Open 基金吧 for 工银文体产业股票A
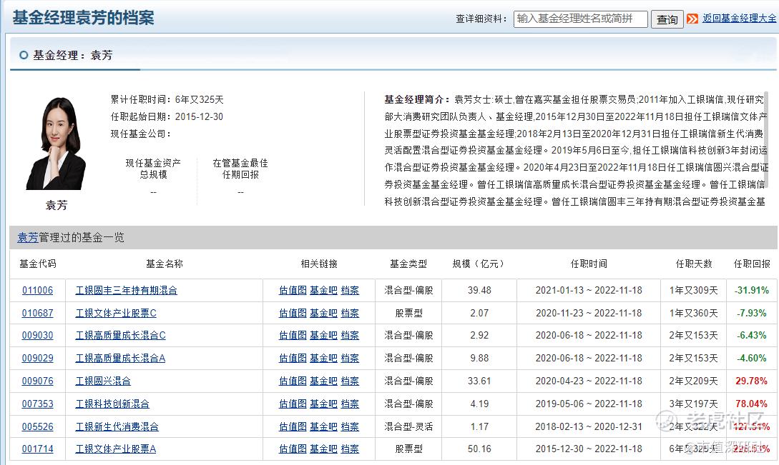Screen dimensions: 779x465 pyautogui.click(x=323, y=449)
